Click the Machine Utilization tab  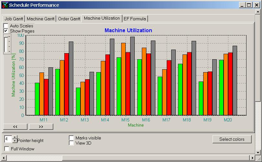[102, 18]
